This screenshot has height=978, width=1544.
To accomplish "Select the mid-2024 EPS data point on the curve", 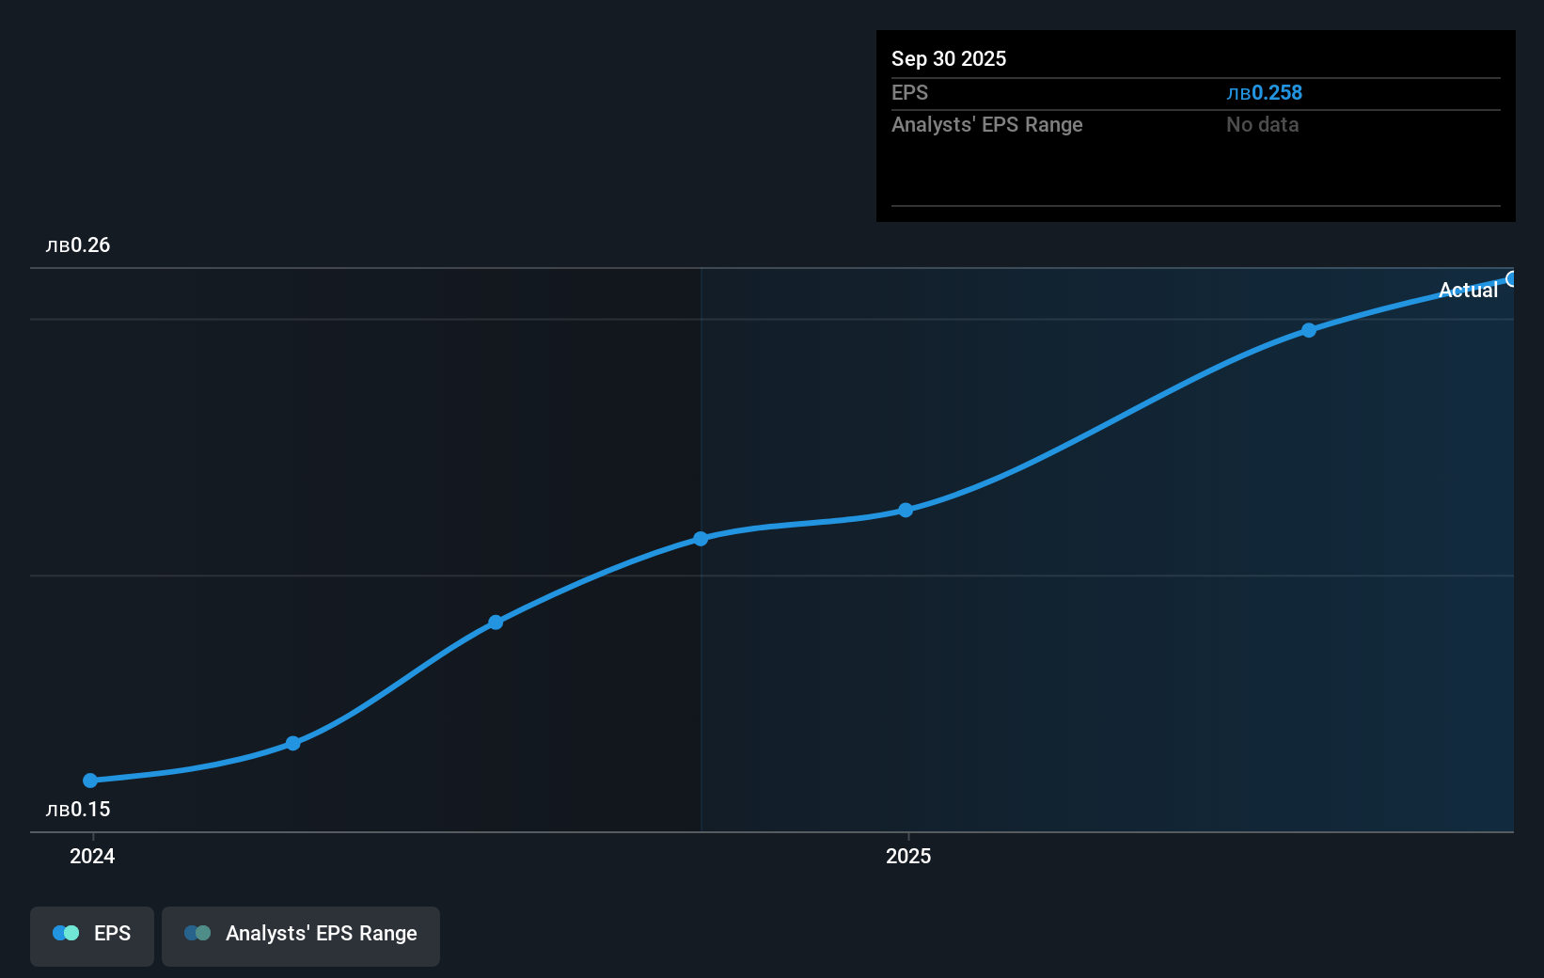I will click(496, 621).
